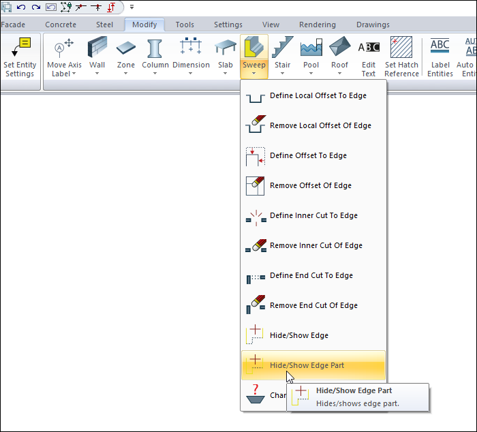The height and width of the screenshot is (432, 477).
Task: Click the Column modify icon
Action: click(x=155, y=48)
